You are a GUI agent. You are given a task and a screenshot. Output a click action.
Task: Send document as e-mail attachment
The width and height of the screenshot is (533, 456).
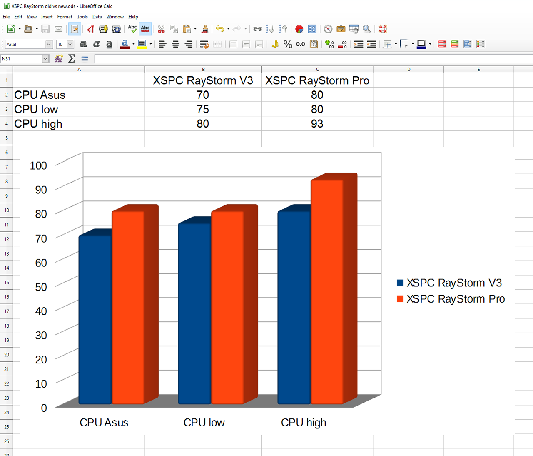coord(59,29)
